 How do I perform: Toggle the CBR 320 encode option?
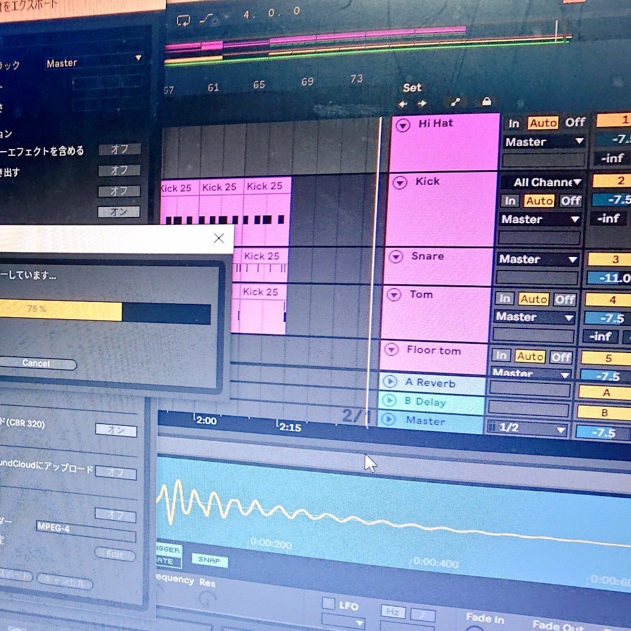pos(116,429)
